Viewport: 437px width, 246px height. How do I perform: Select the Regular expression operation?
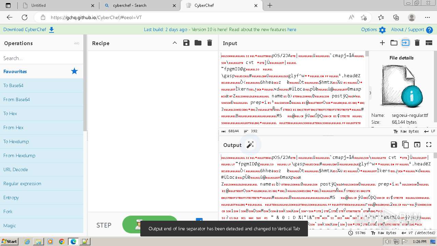click(x=42, y=183)
